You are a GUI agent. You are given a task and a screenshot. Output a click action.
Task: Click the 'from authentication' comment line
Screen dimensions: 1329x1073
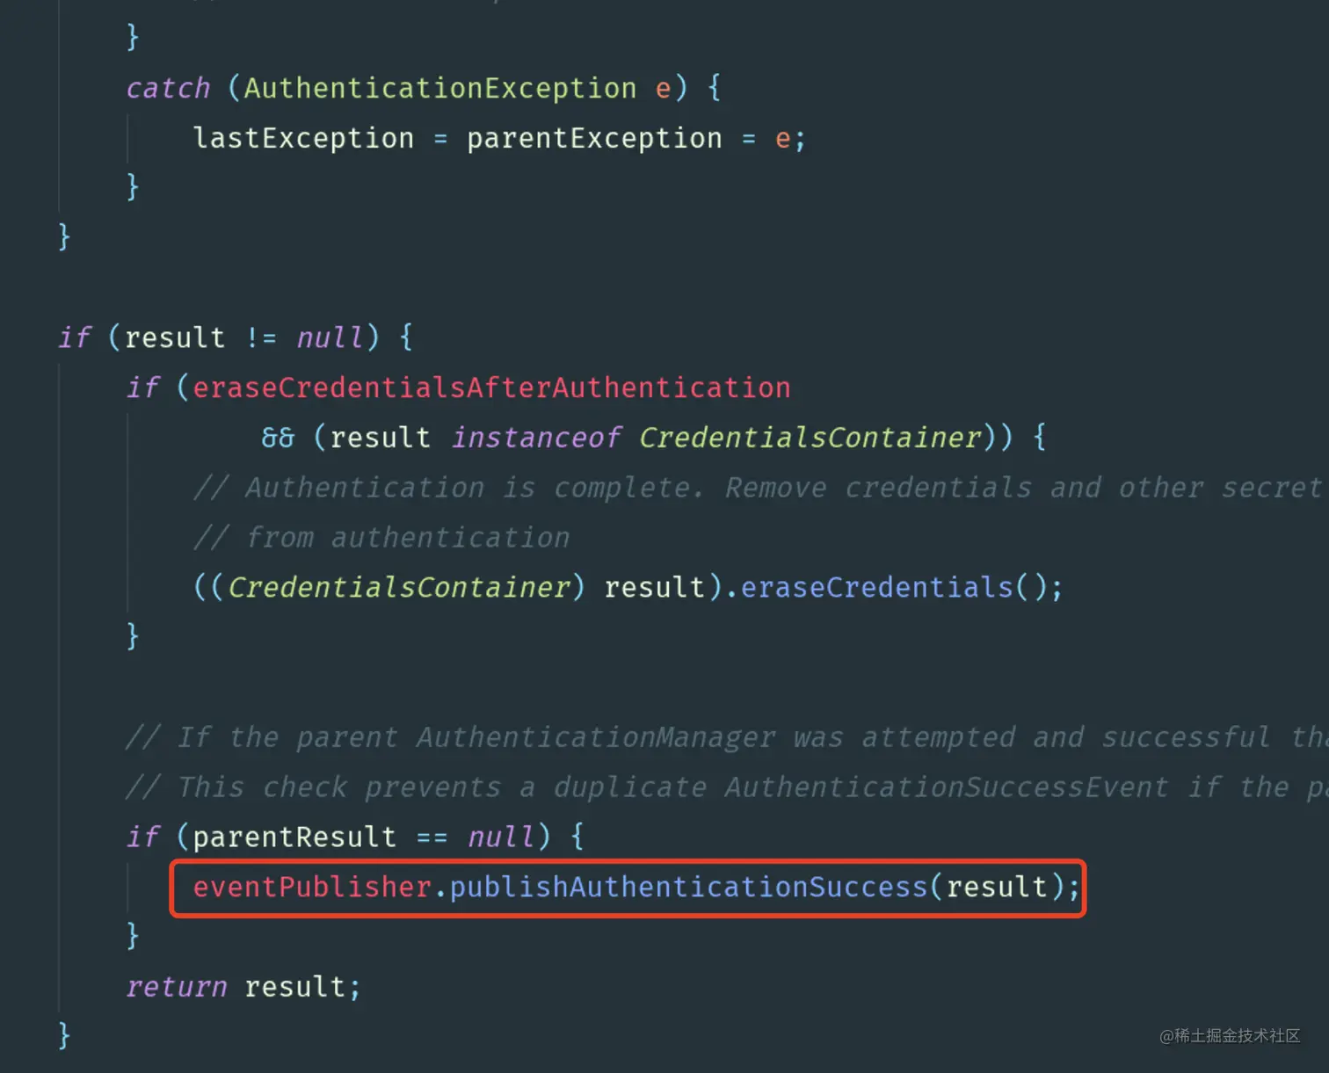pos(381,538)
